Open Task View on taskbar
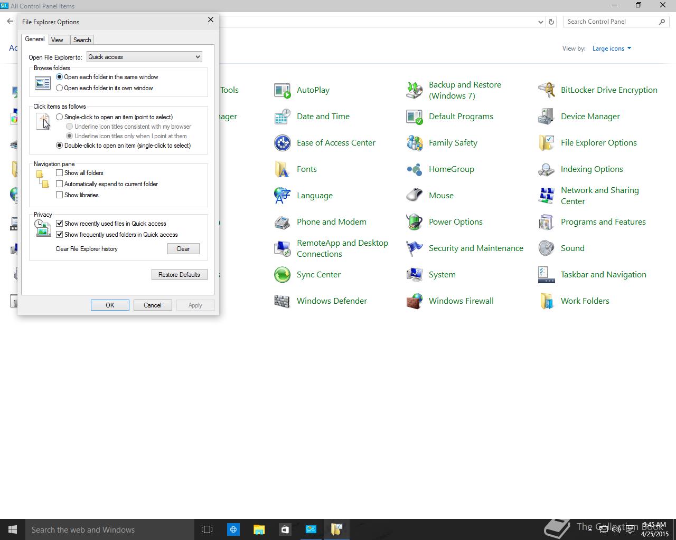Viewport: 676px width, 540px height. [207, 529]
